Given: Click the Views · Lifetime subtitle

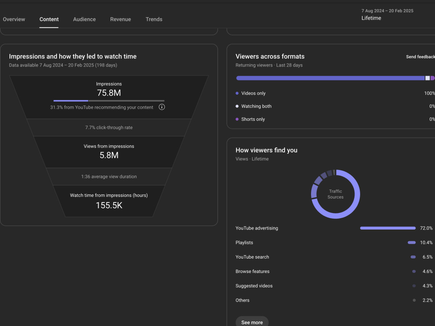Looking at the screenshot, I should 252,159.
